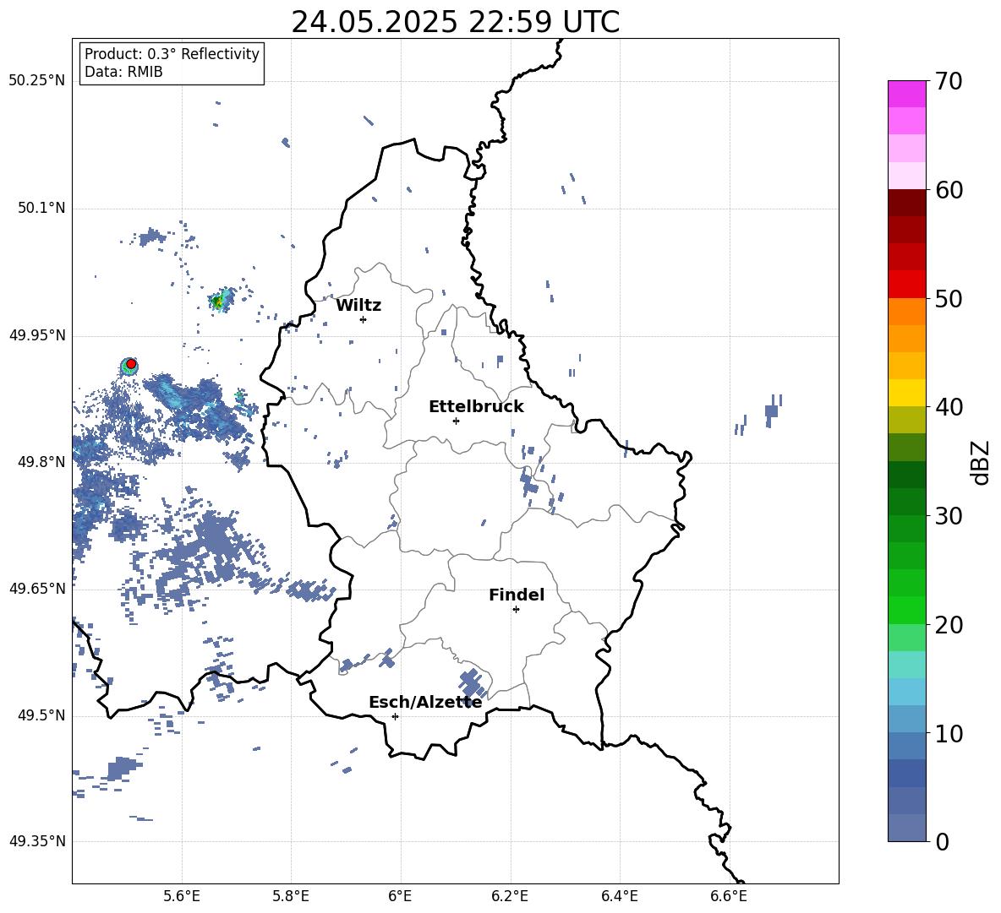Click the 49.5°N latitude label

(42, 715)
